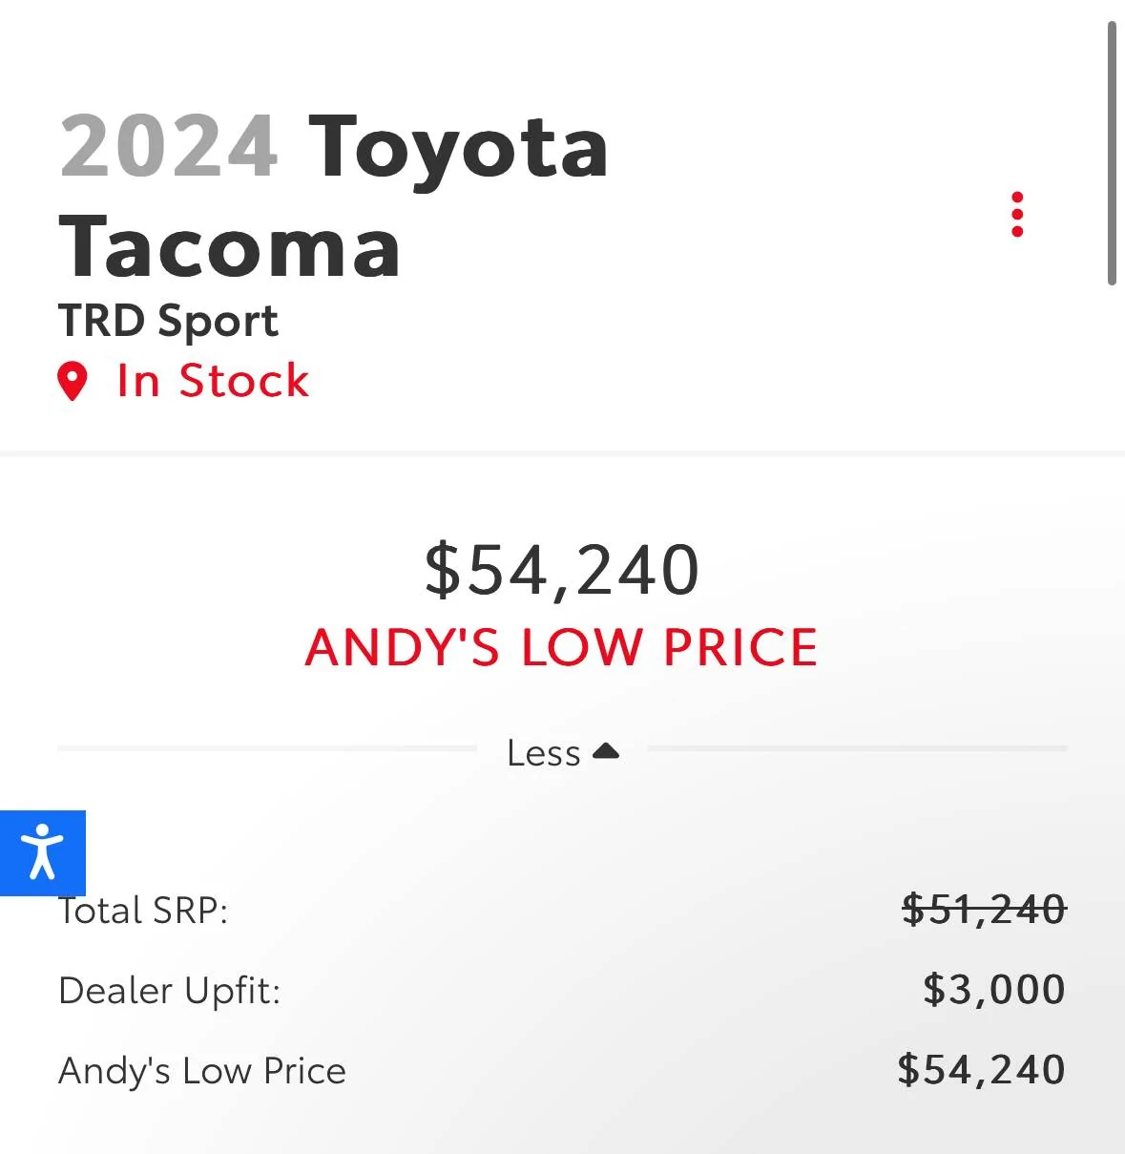Screen dimensions: 1125x1154
Task: Click the bottom-row $54,240 final price
Action: 981,1070
